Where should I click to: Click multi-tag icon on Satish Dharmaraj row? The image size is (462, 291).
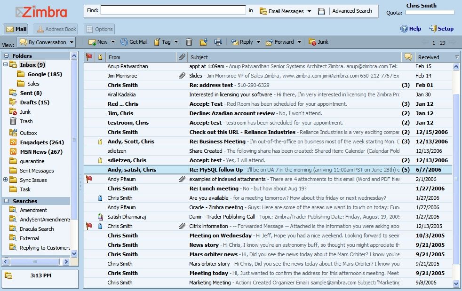click(x=100, y=217)
